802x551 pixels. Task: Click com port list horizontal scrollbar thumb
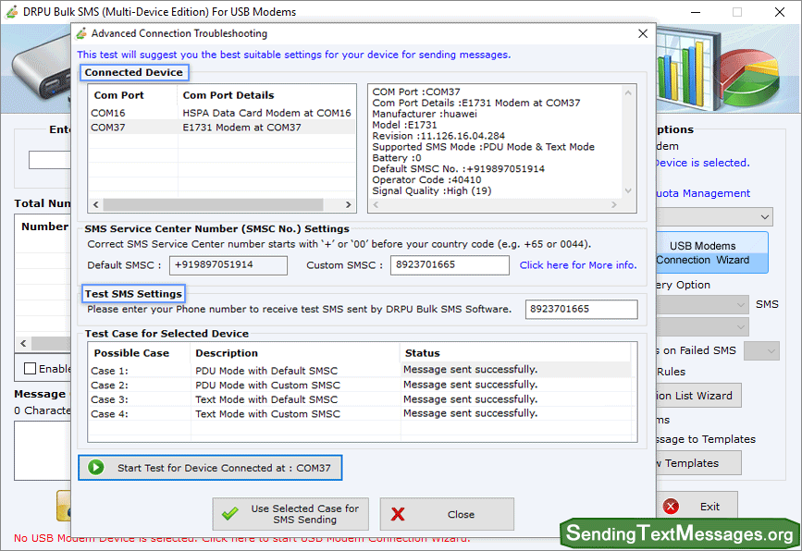[x=213, y=204]
